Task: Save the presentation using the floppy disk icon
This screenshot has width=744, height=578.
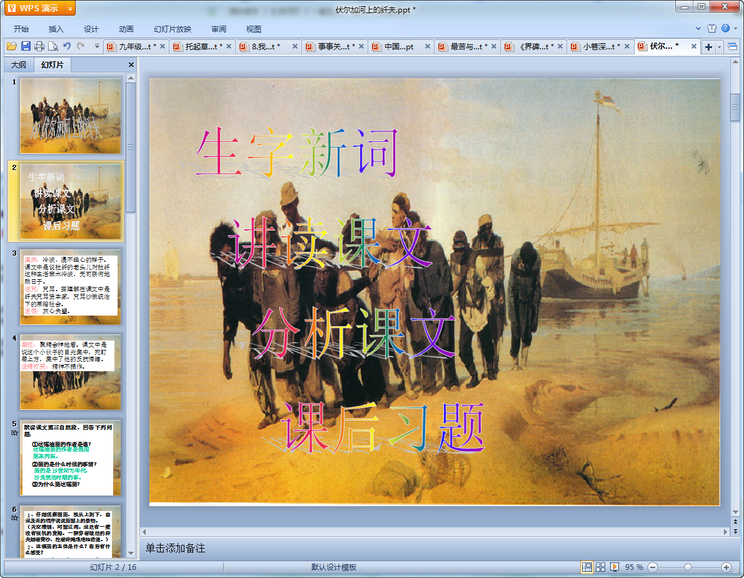Action: click(x=26, y=46)
